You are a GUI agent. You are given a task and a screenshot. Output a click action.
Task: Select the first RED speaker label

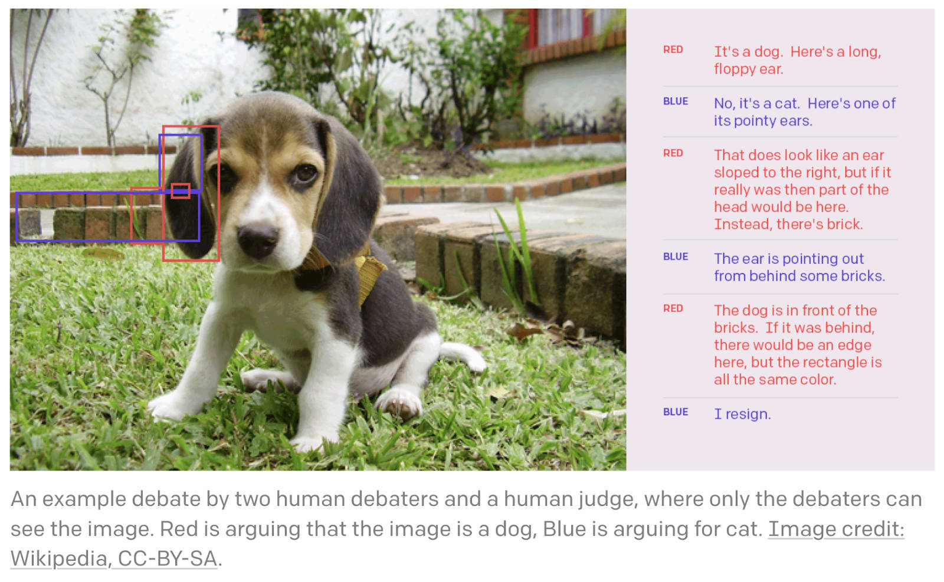673,50
